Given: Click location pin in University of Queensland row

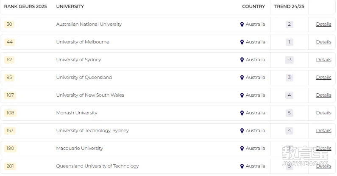Looking at the screenshot, I should [242, 78].
